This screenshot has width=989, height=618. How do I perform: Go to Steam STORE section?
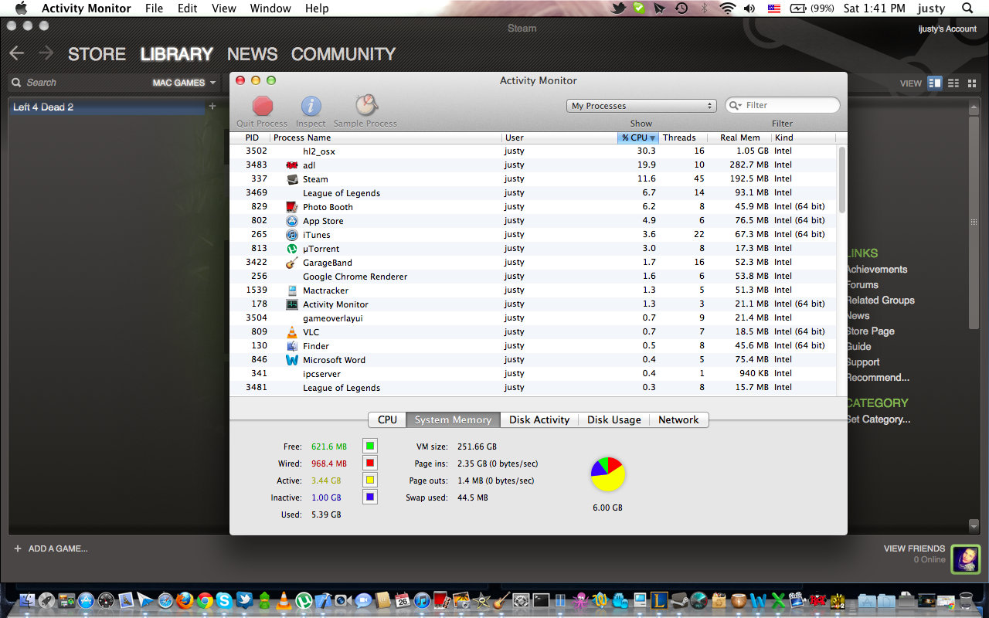(97, 54)
